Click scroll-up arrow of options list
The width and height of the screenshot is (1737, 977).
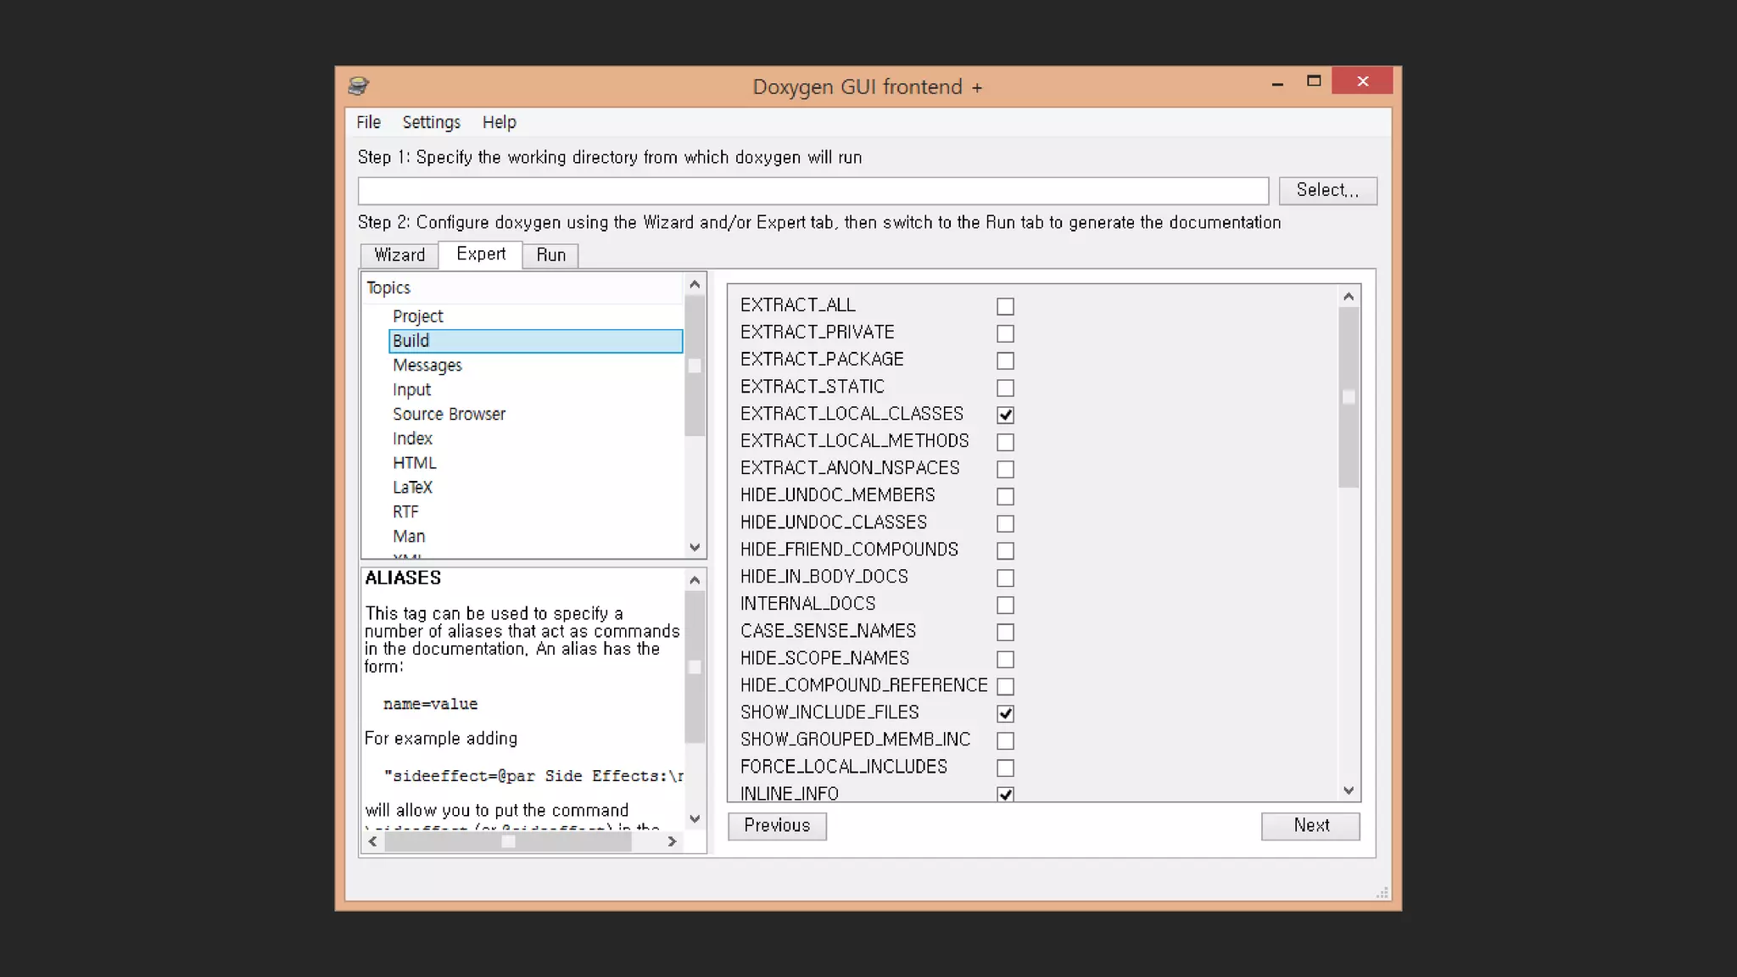point(1349,296)
